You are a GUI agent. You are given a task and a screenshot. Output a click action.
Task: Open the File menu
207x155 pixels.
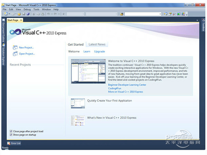[x=4, y=9]
